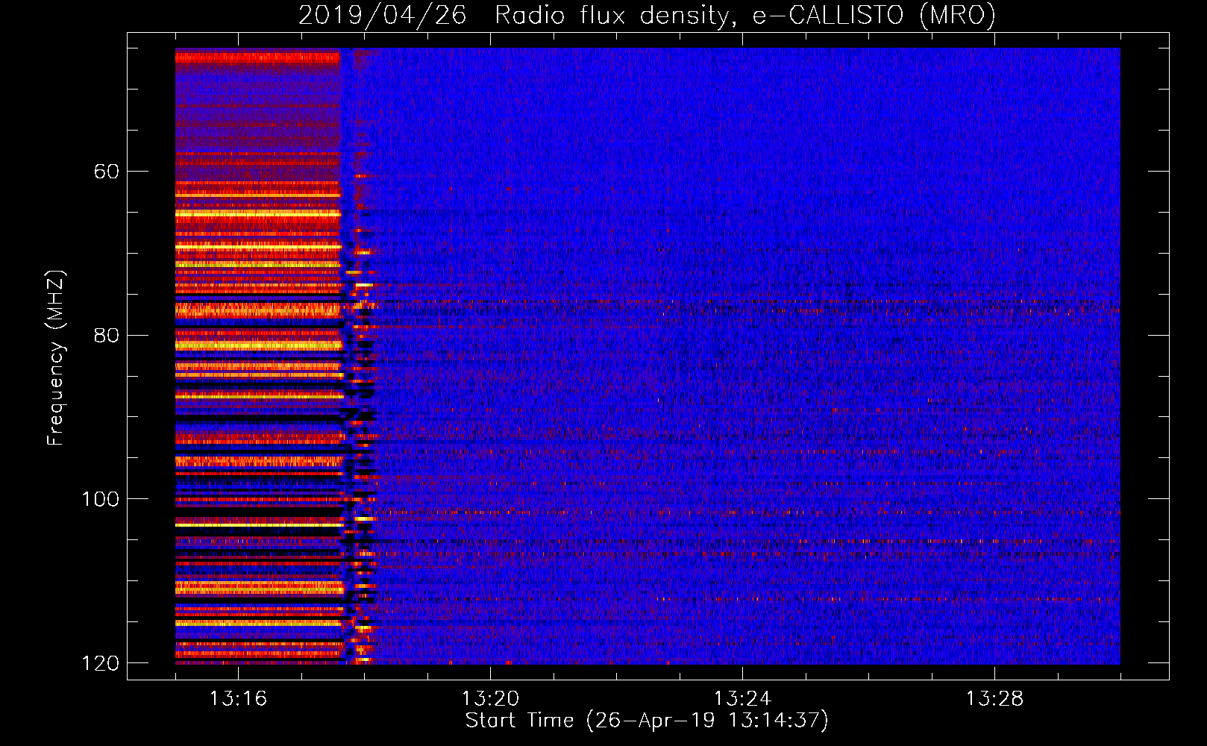
Task: Click the 'Start Time (26-Apr-19 13:14:37)' label
Action: click(648, 721)
